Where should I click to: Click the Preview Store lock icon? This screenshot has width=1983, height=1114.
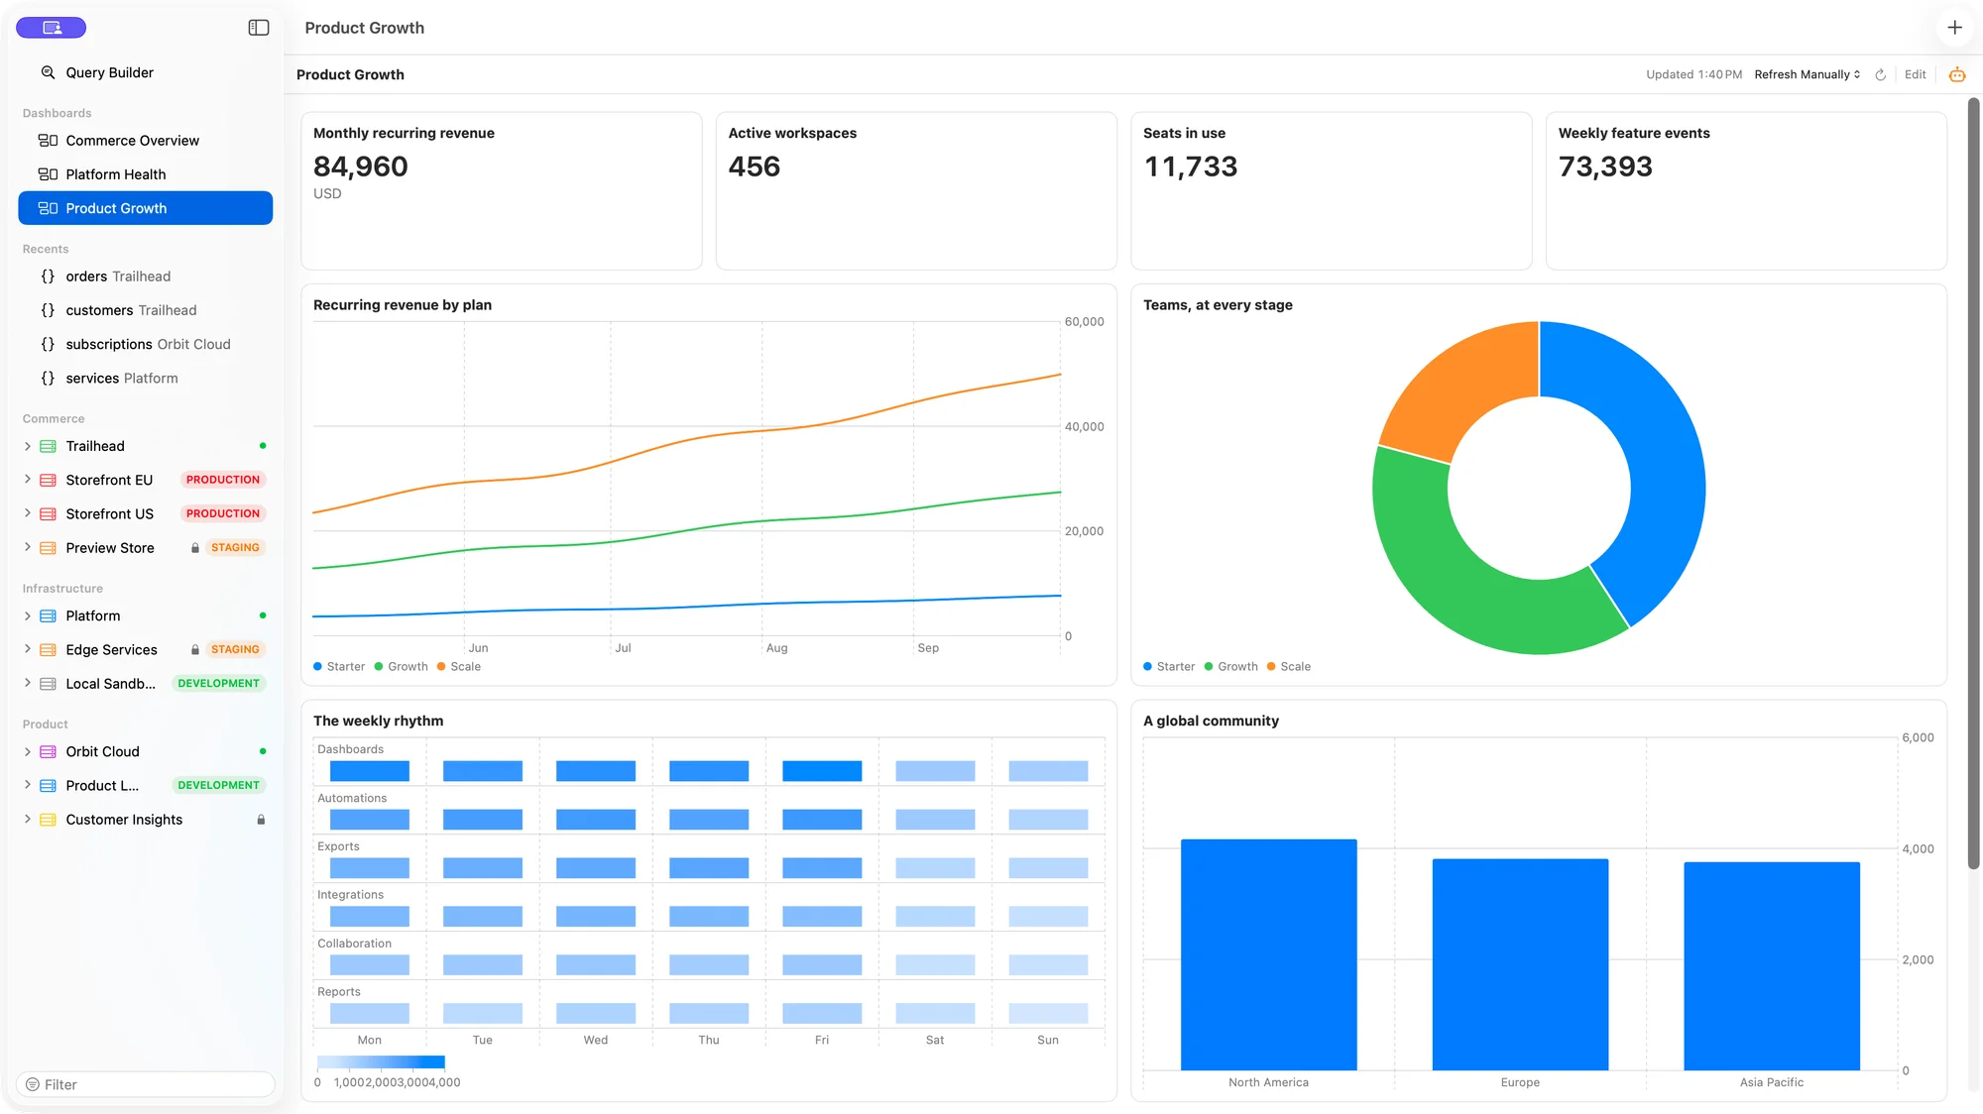point(195,548)
